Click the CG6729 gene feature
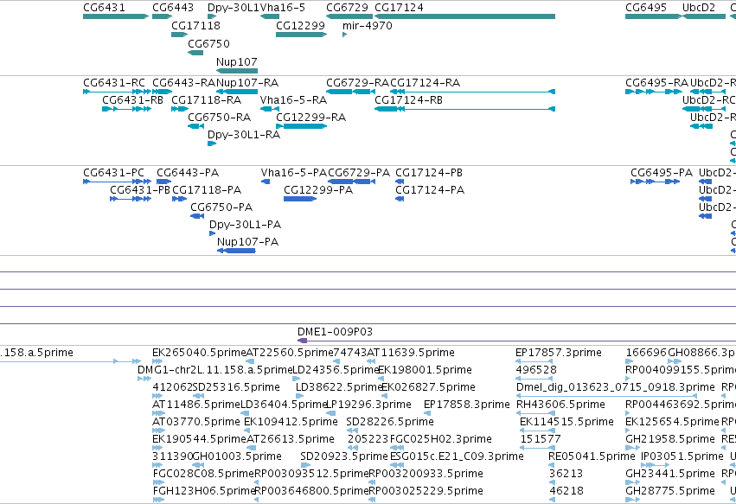Image resolution: width=736 pixels, height=504 pixels. (349, 16)
